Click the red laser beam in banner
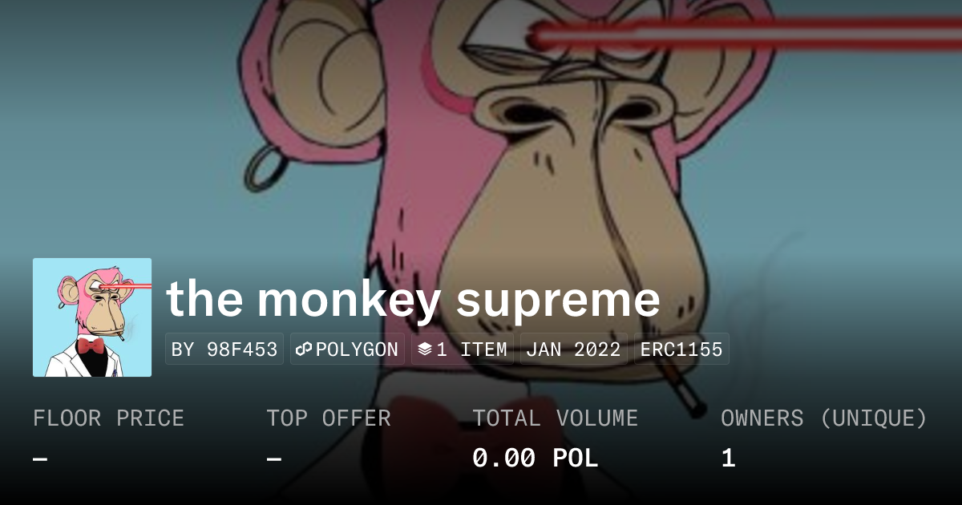962x505 pixels. 746,35
